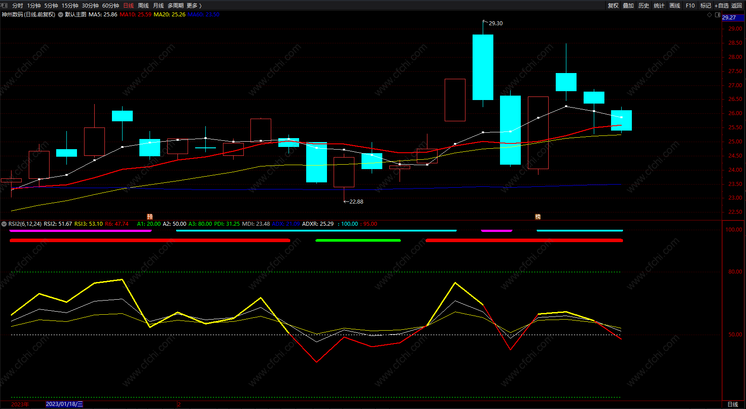Click the MA10: 25.59 value

[x=135, y=15]
